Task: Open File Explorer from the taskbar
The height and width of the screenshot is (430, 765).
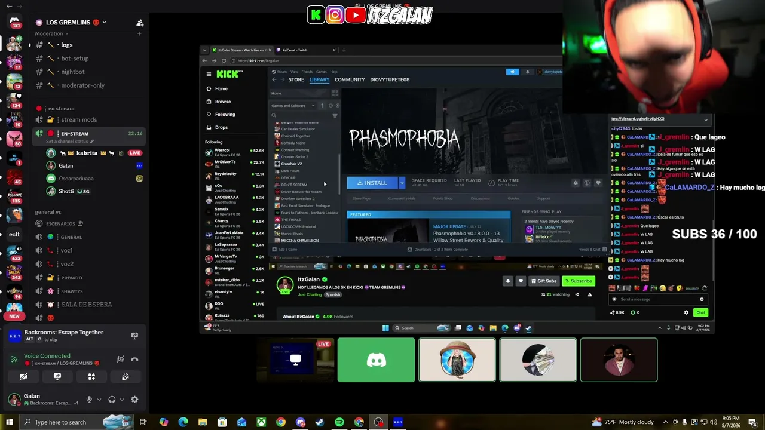Action: pyautogui.click(x=203, y=422)
